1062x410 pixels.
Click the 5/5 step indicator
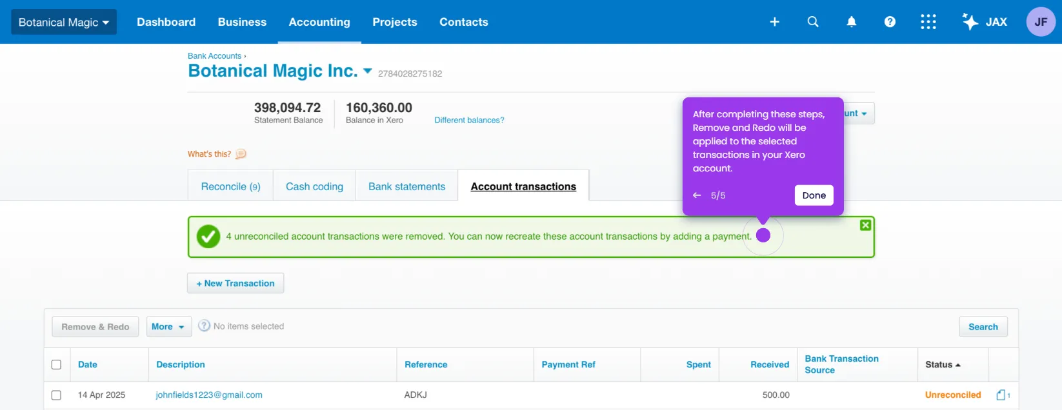click(x=718, y=195)
